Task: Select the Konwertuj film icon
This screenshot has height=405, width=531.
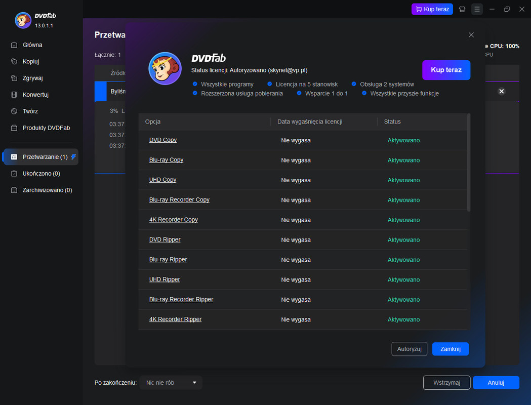Action: point(14,95)
